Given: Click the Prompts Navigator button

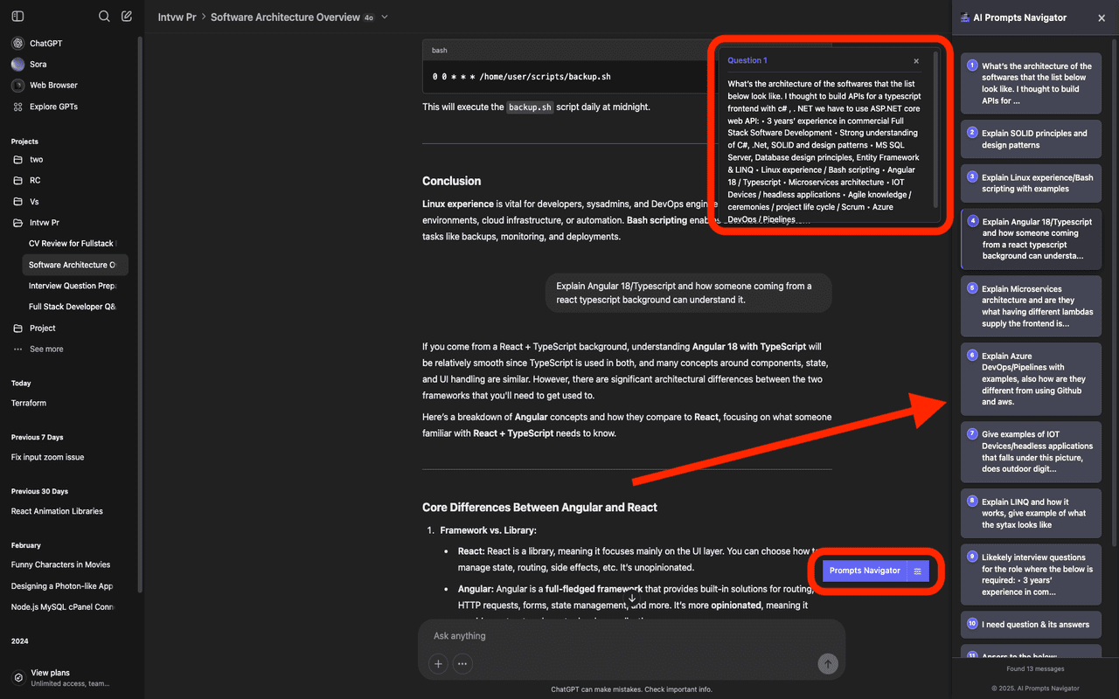Looking at the screenshot, I should click(x=865, y=571).
